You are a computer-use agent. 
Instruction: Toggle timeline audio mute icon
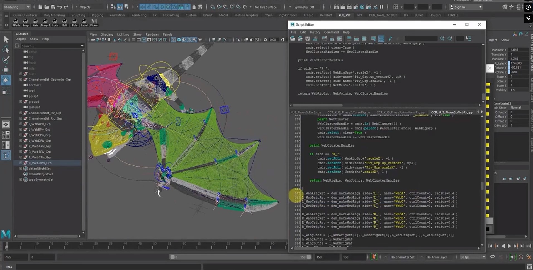pos(513,257)
